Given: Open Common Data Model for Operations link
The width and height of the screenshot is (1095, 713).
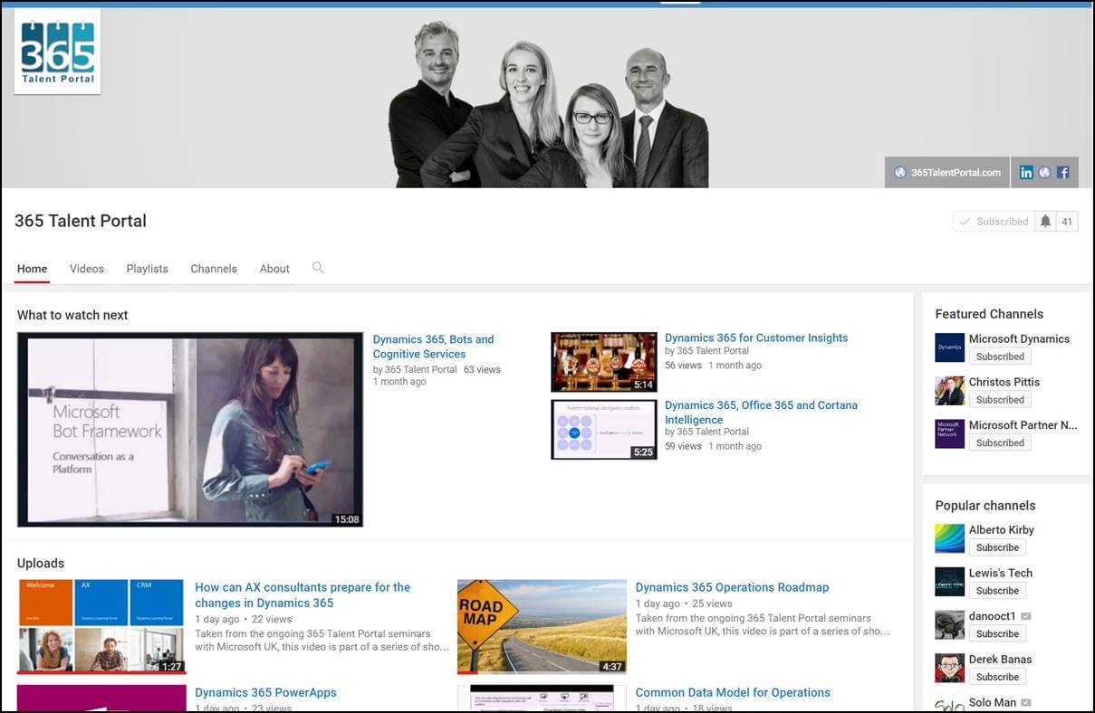Looking at the screenshot, I should click(733, 692).
